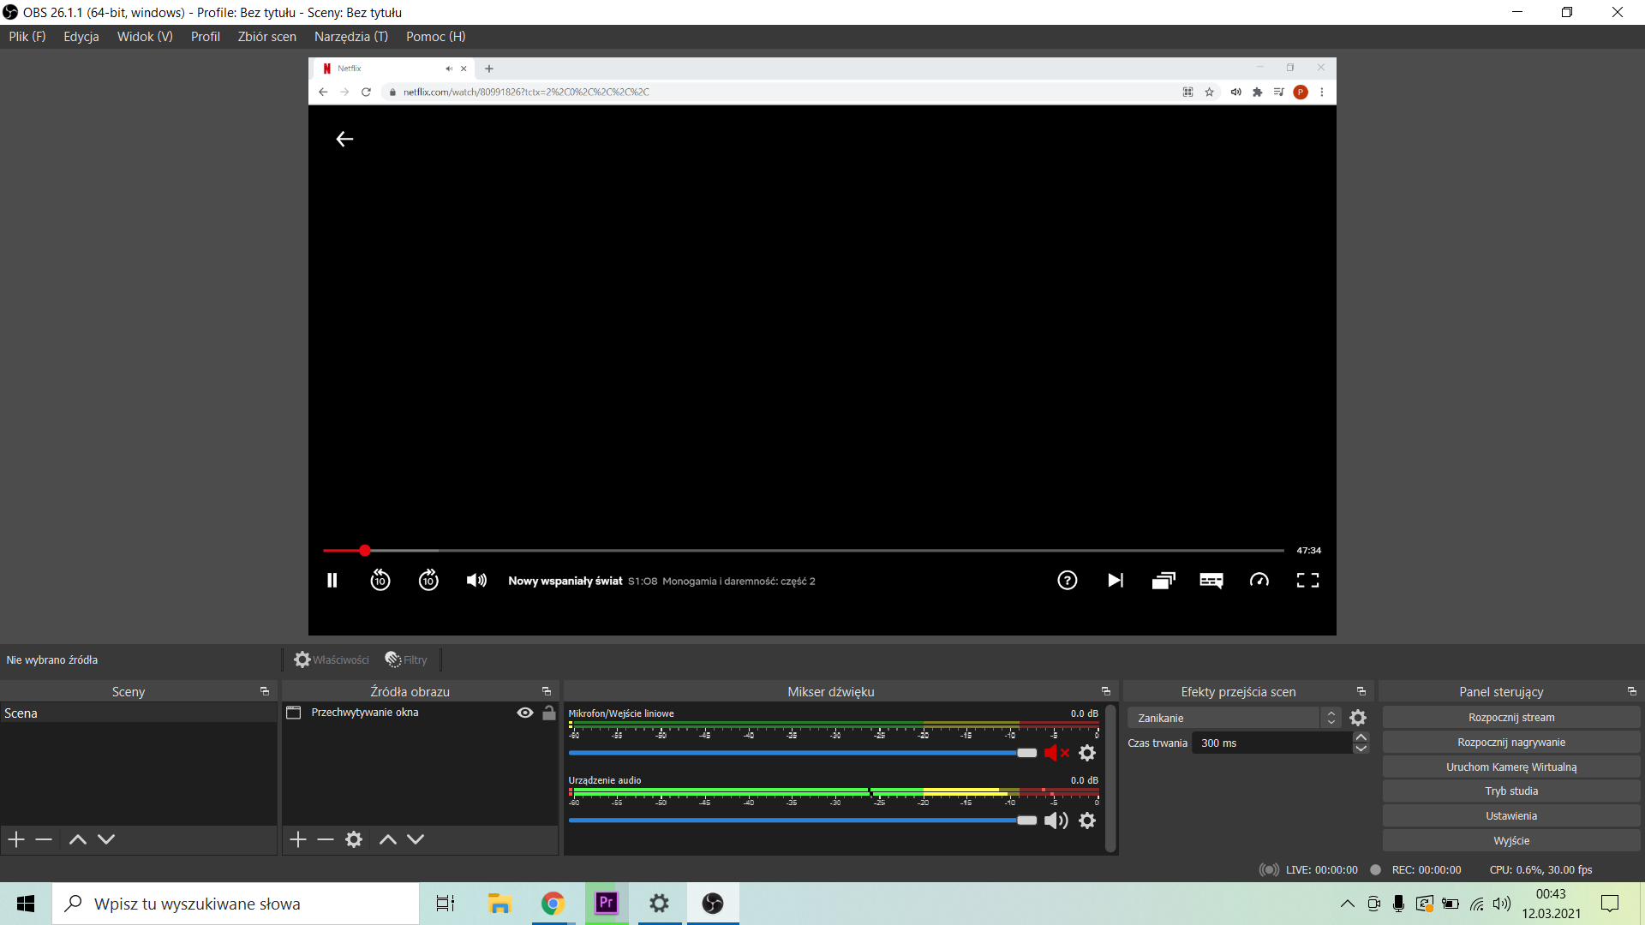Open source properties gear in Źródła obrazu
This screenshot has height=925, width=1645.
pyautogui.click(x=354, y=839)
